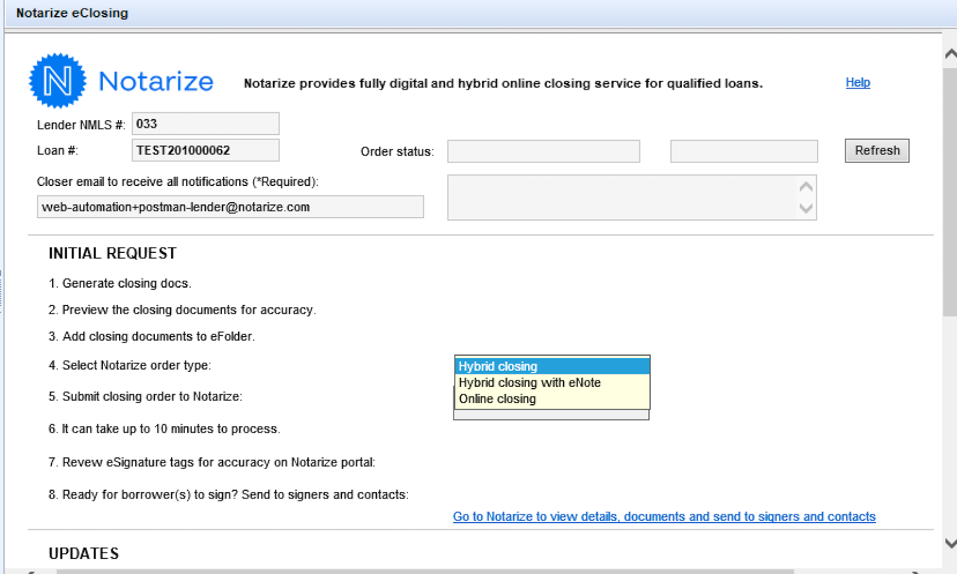Click the horizontal scrollbar thumb
The image size is (957, 574).
pos(425,572)
